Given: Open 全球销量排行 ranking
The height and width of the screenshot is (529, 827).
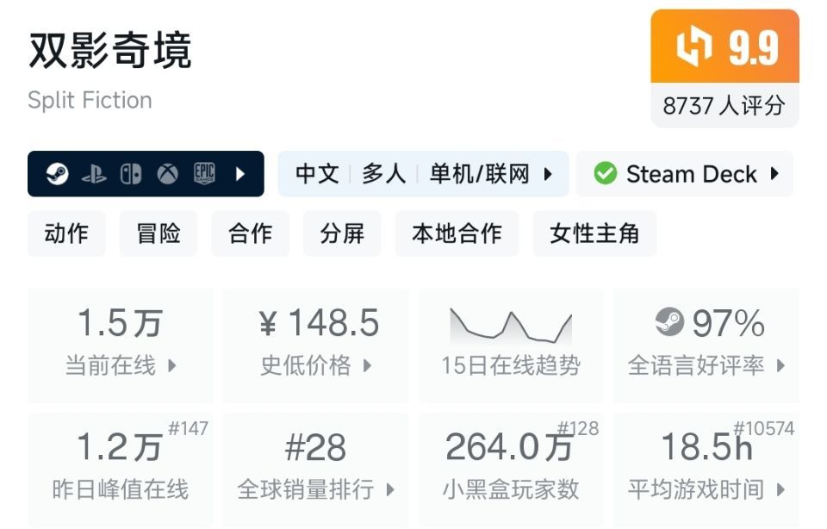Looking at the screenshot, I should point(316,490).
